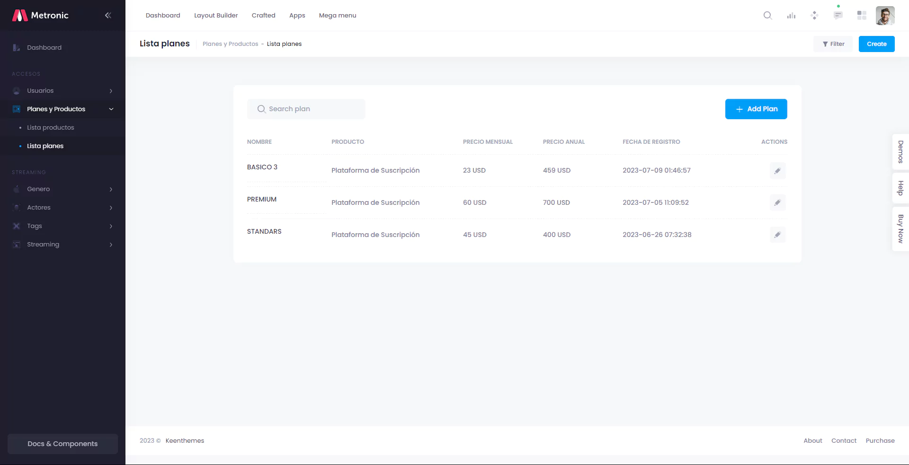Open the Demos side tab
The height and width of the screenshot is (465, 909).
[x=900, y=152]
